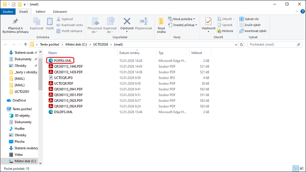Click Invertovat výběr in ribbon
Image resolution: width=306 pixels, height=172 pixels.
pos(253,31)
